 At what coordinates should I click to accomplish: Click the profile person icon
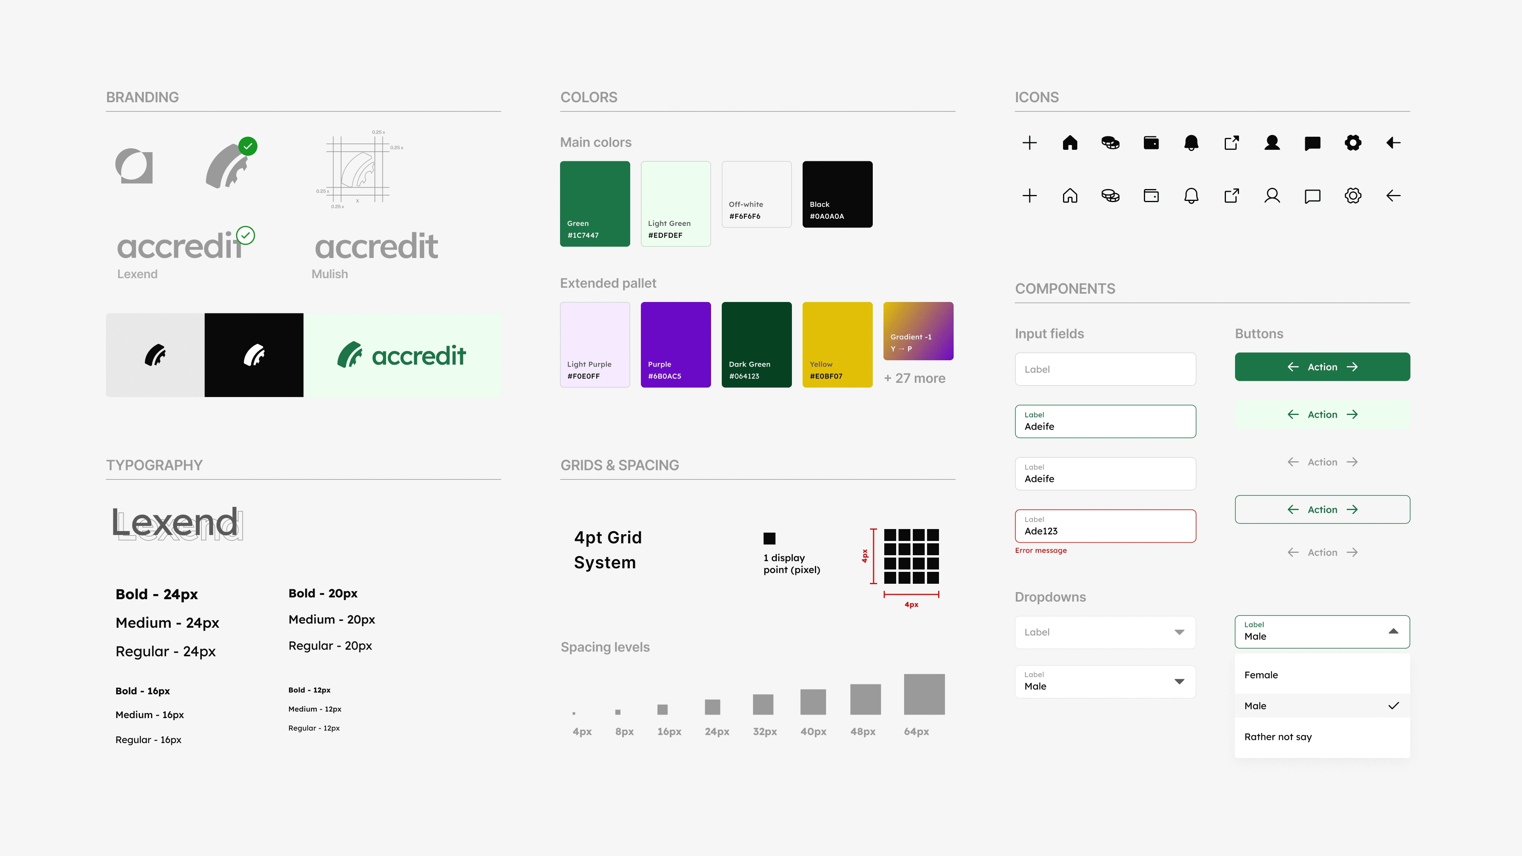[1273, 142]
